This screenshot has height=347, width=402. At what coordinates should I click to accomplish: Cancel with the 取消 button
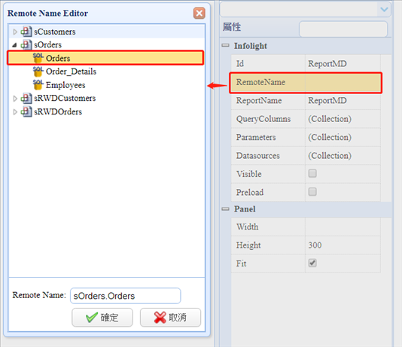170,318
